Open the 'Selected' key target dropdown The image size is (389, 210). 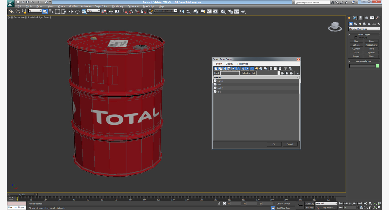tap(326, 203)
